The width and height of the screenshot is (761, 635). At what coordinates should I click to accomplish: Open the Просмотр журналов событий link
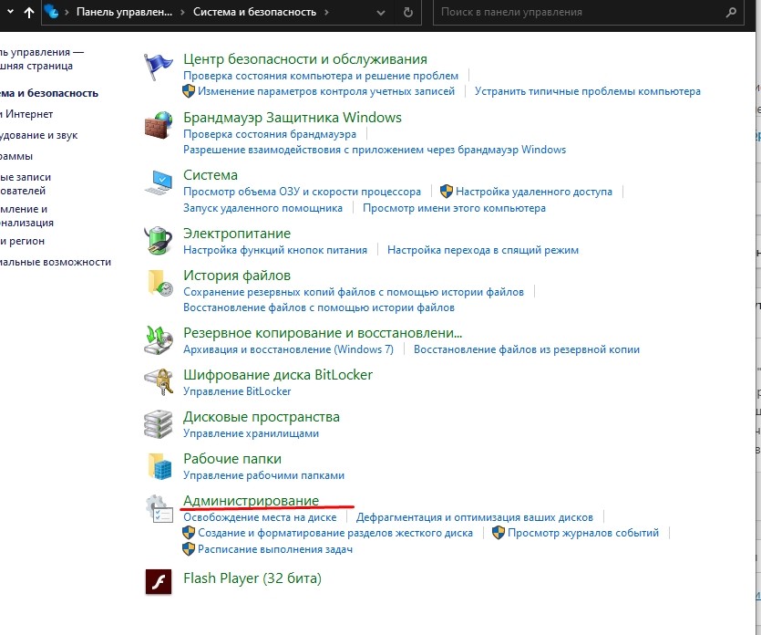pos(582,533)
